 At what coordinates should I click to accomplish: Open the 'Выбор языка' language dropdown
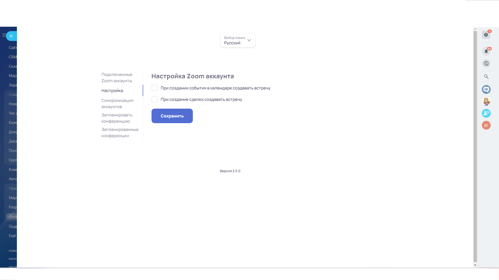[x=234, y=40]
